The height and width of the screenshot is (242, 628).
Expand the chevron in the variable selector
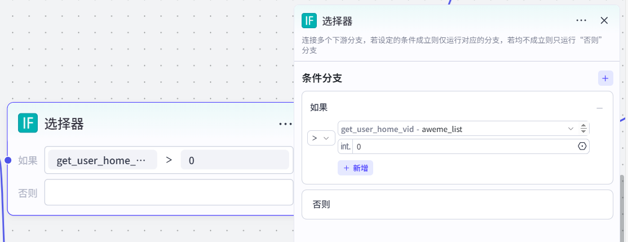(x=571, y=129)
